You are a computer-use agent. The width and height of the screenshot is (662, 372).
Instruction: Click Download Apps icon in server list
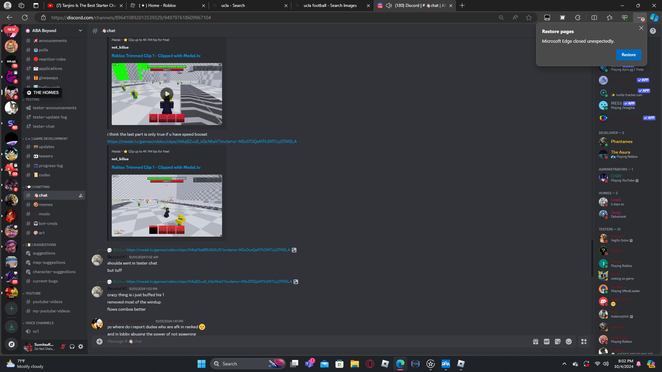[11, 326]
